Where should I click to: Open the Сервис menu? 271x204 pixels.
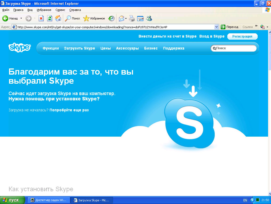(60, 10)
